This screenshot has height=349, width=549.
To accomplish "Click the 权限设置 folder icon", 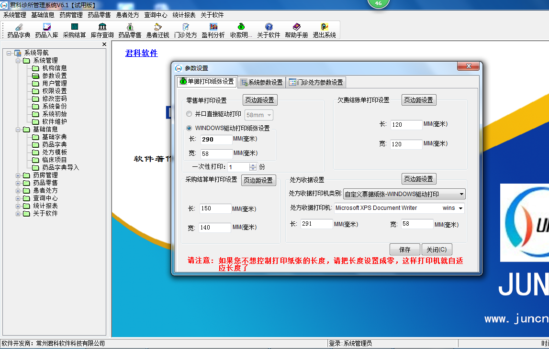I will coord(35,91).
